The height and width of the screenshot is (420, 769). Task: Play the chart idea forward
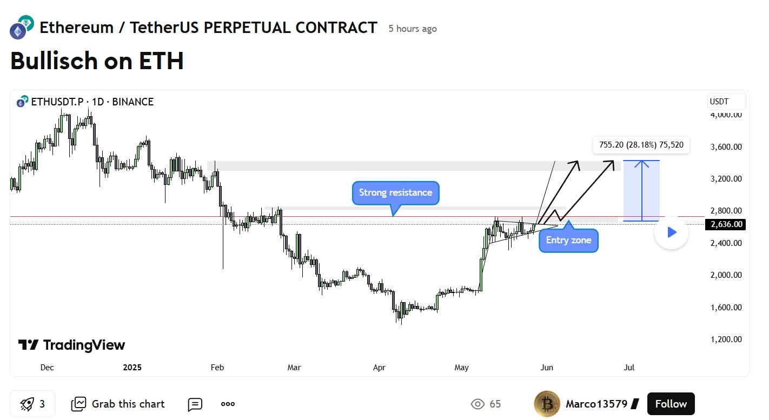(671, 232)
